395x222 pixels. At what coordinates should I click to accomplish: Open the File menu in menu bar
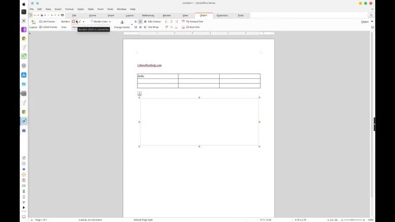click(31, 9)
